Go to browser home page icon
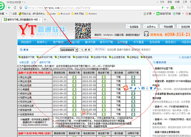The image size is (191, 137). (x=21, y=8)
